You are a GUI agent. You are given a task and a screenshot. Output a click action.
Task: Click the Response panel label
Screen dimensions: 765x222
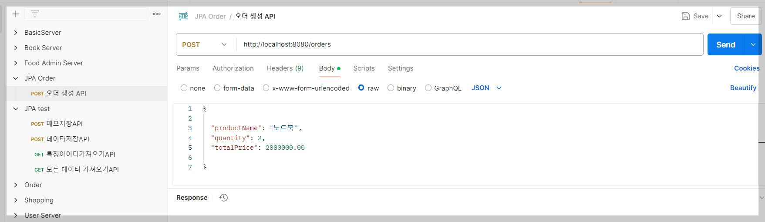tap(192, 198)
